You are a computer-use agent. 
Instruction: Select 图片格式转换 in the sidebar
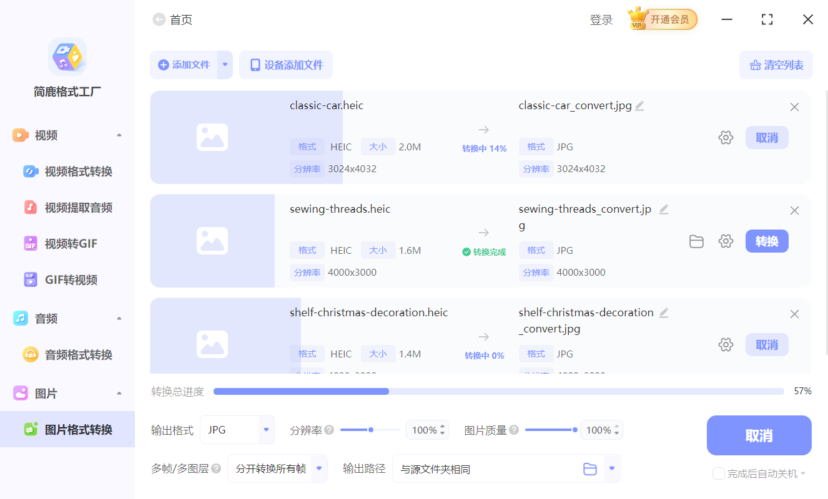tap(67, 430)
